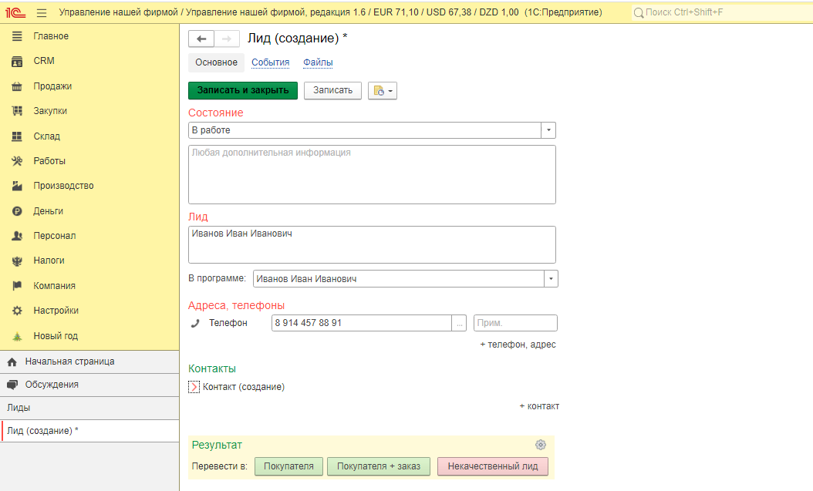Convert lead via Покупателя + заказ button
Viewport: 813px width, 491px height.
coord(379,466)
